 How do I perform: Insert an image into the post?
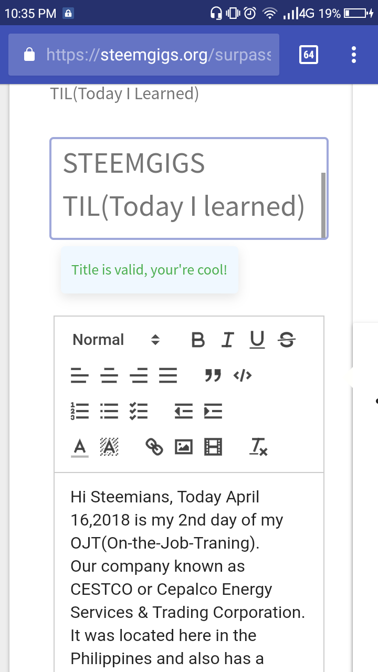(183, 447)
